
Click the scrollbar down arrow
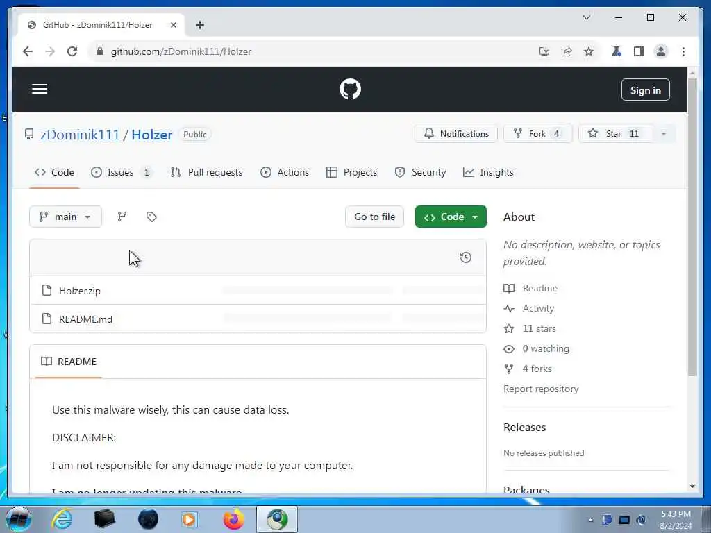point(692,487)
